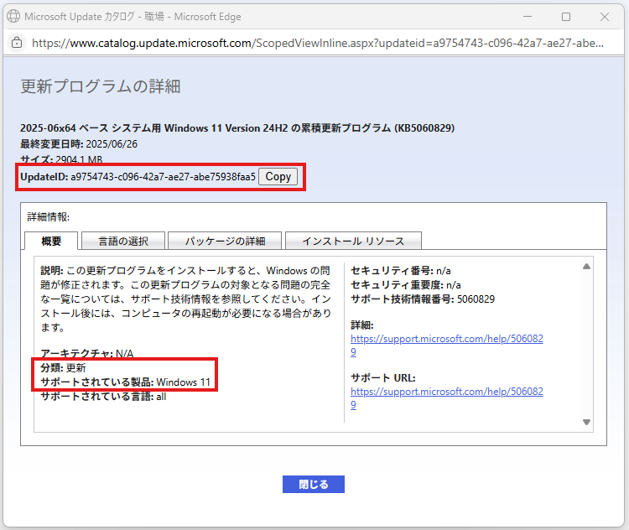This screenshot has height=530, width=629.
Task: Click the 説明 paragraph text
Action: click(185, 299)
